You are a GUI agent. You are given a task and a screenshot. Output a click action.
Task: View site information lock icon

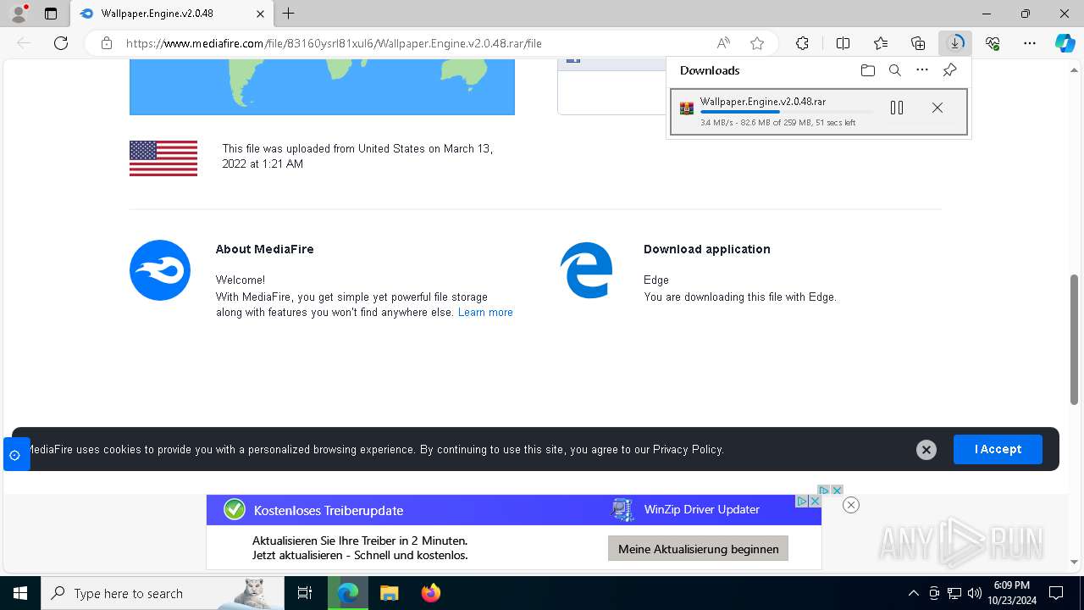[x=106, y=43]
